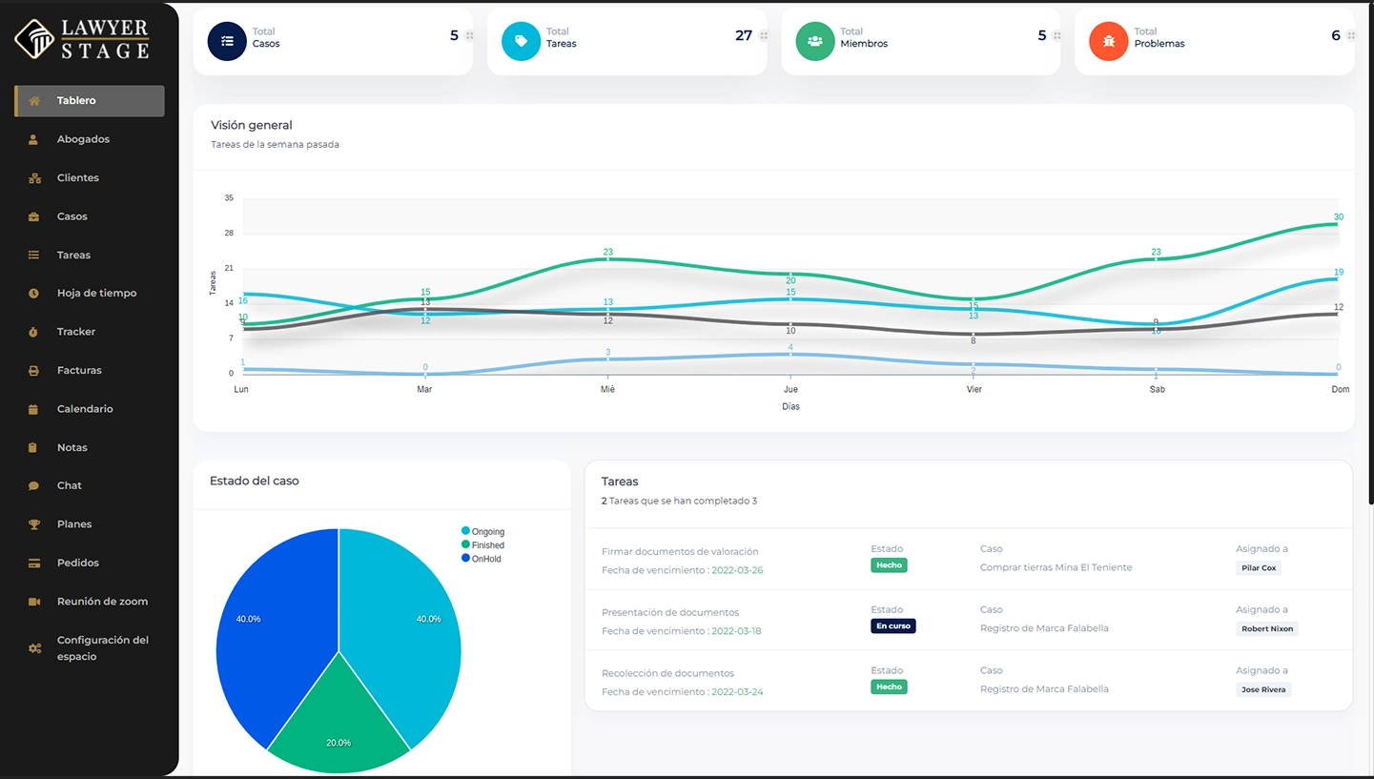Click the Facturas printer icon
1374x779 pixels.
[x=34, y=371]
